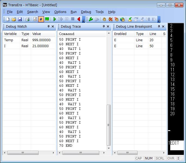Click left scroll arrow in Debug Trace
The image size is (186, 163).
60,153
